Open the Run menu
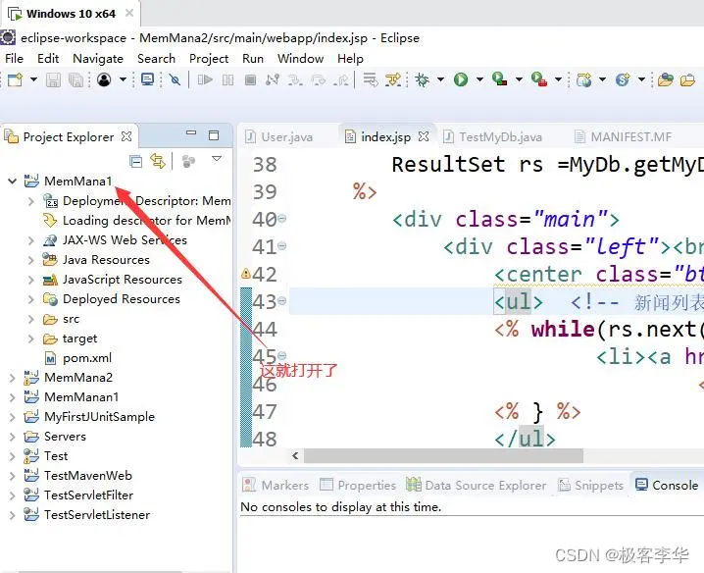The width and height of the screenshot is (704, 573). coord(253,59)
